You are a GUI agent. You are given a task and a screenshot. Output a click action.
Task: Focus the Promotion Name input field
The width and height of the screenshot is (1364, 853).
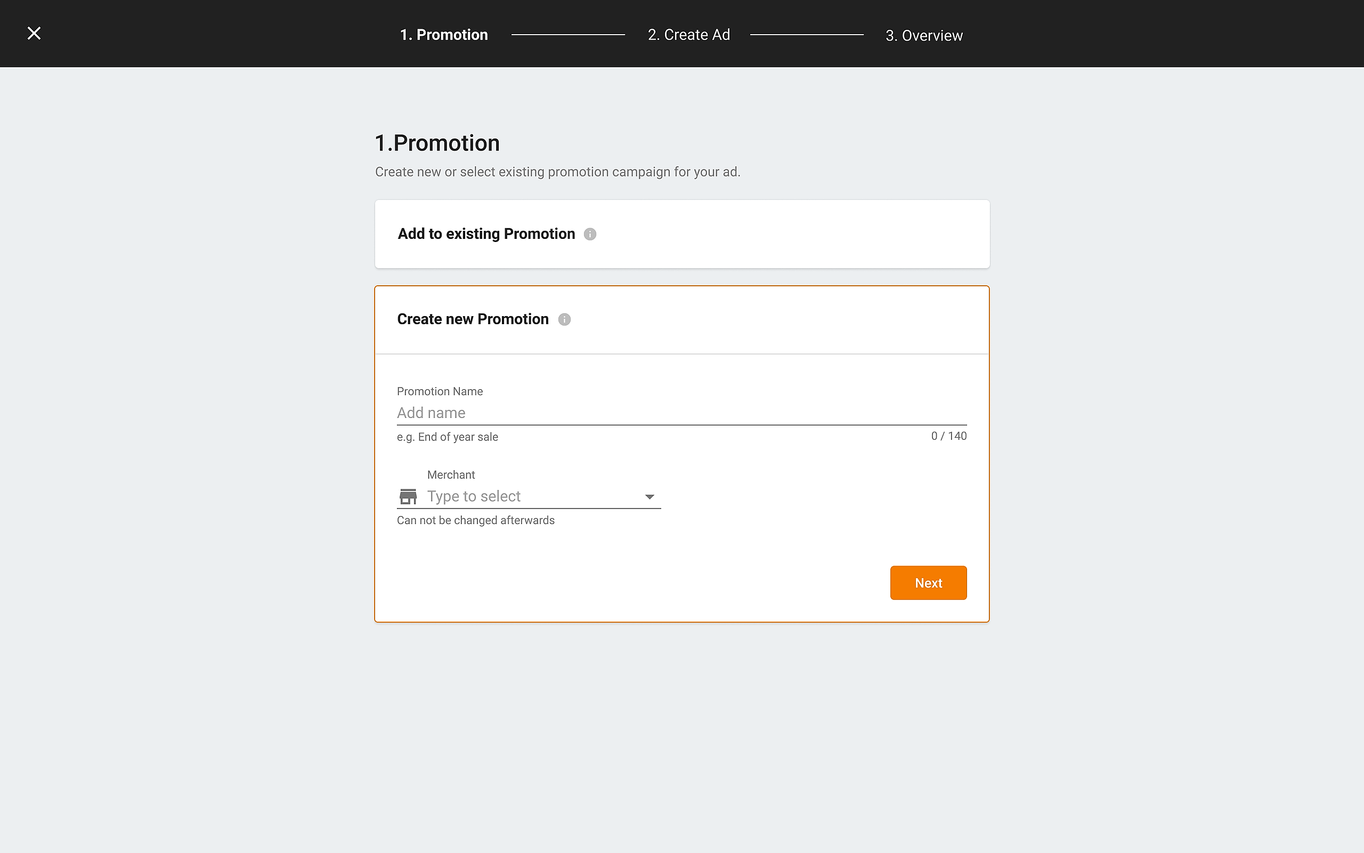point(681,413)
